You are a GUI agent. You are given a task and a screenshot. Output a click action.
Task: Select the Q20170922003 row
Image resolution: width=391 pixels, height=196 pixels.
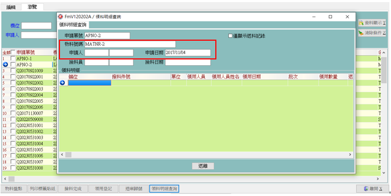pyautogui.click(x=29, y=89)
